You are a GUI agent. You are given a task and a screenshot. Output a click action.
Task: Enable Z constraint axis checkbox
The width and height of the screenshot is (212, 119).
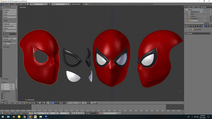point(2,98)
